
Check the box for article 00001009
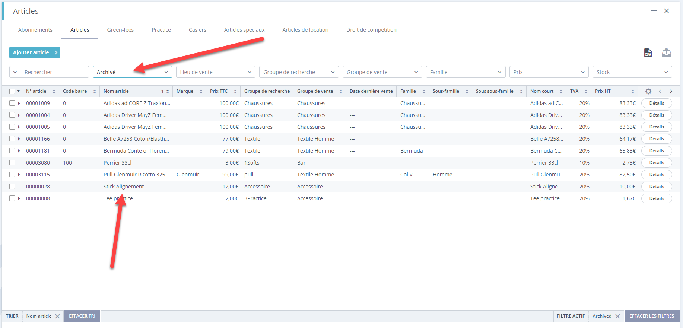[x=12, y=103]
